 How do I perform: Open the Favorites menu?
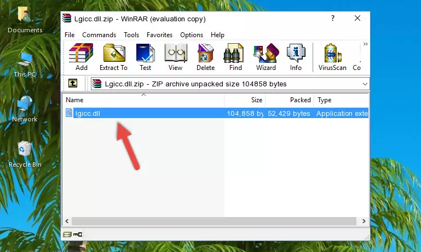pyautogui.click(x=159, y=35)
